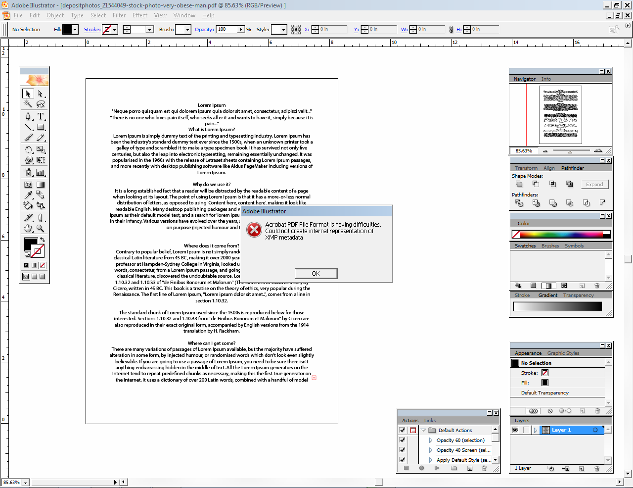Open the Effect menu
Screen dimensions: 633x488
click(x=140, y=15)
